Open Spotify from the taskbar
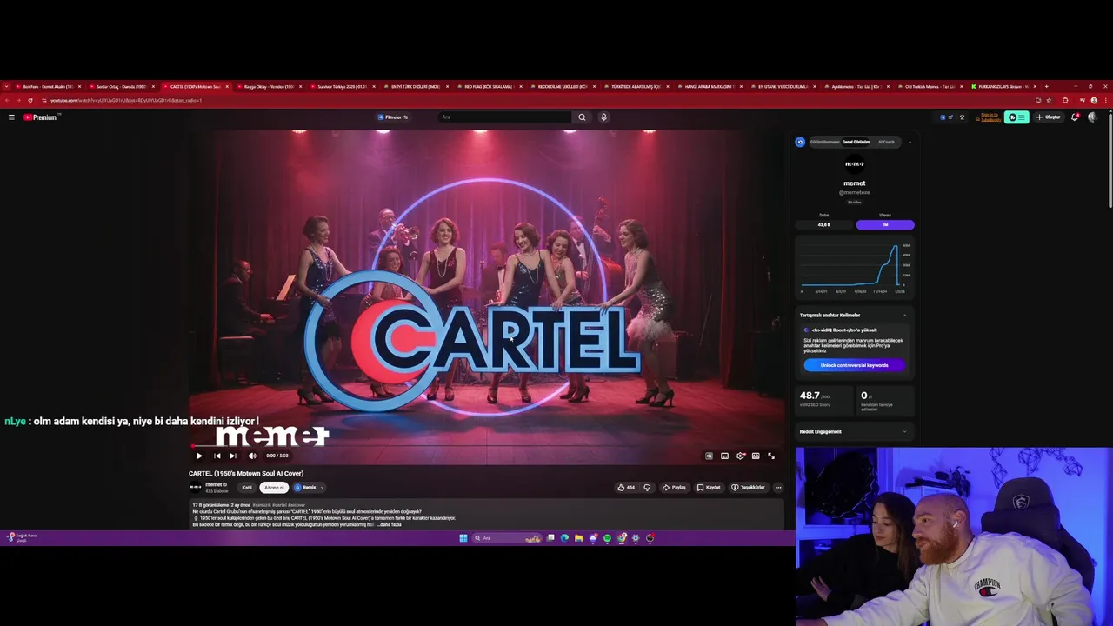 (607, 538)
